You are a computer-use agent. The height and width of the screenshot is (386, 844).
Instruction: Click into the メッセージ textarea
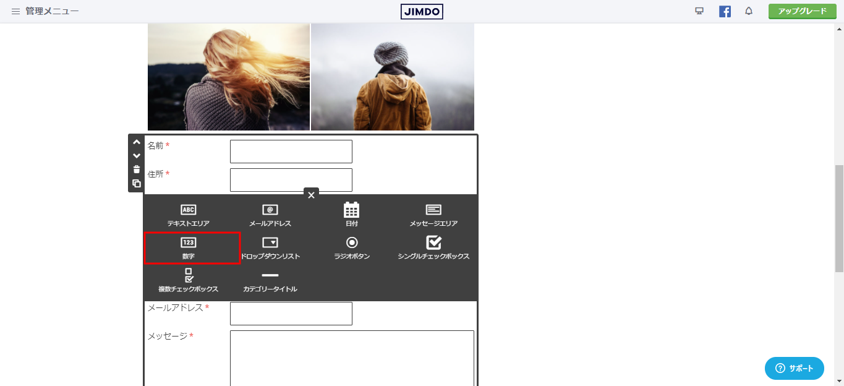coord(352,358)
